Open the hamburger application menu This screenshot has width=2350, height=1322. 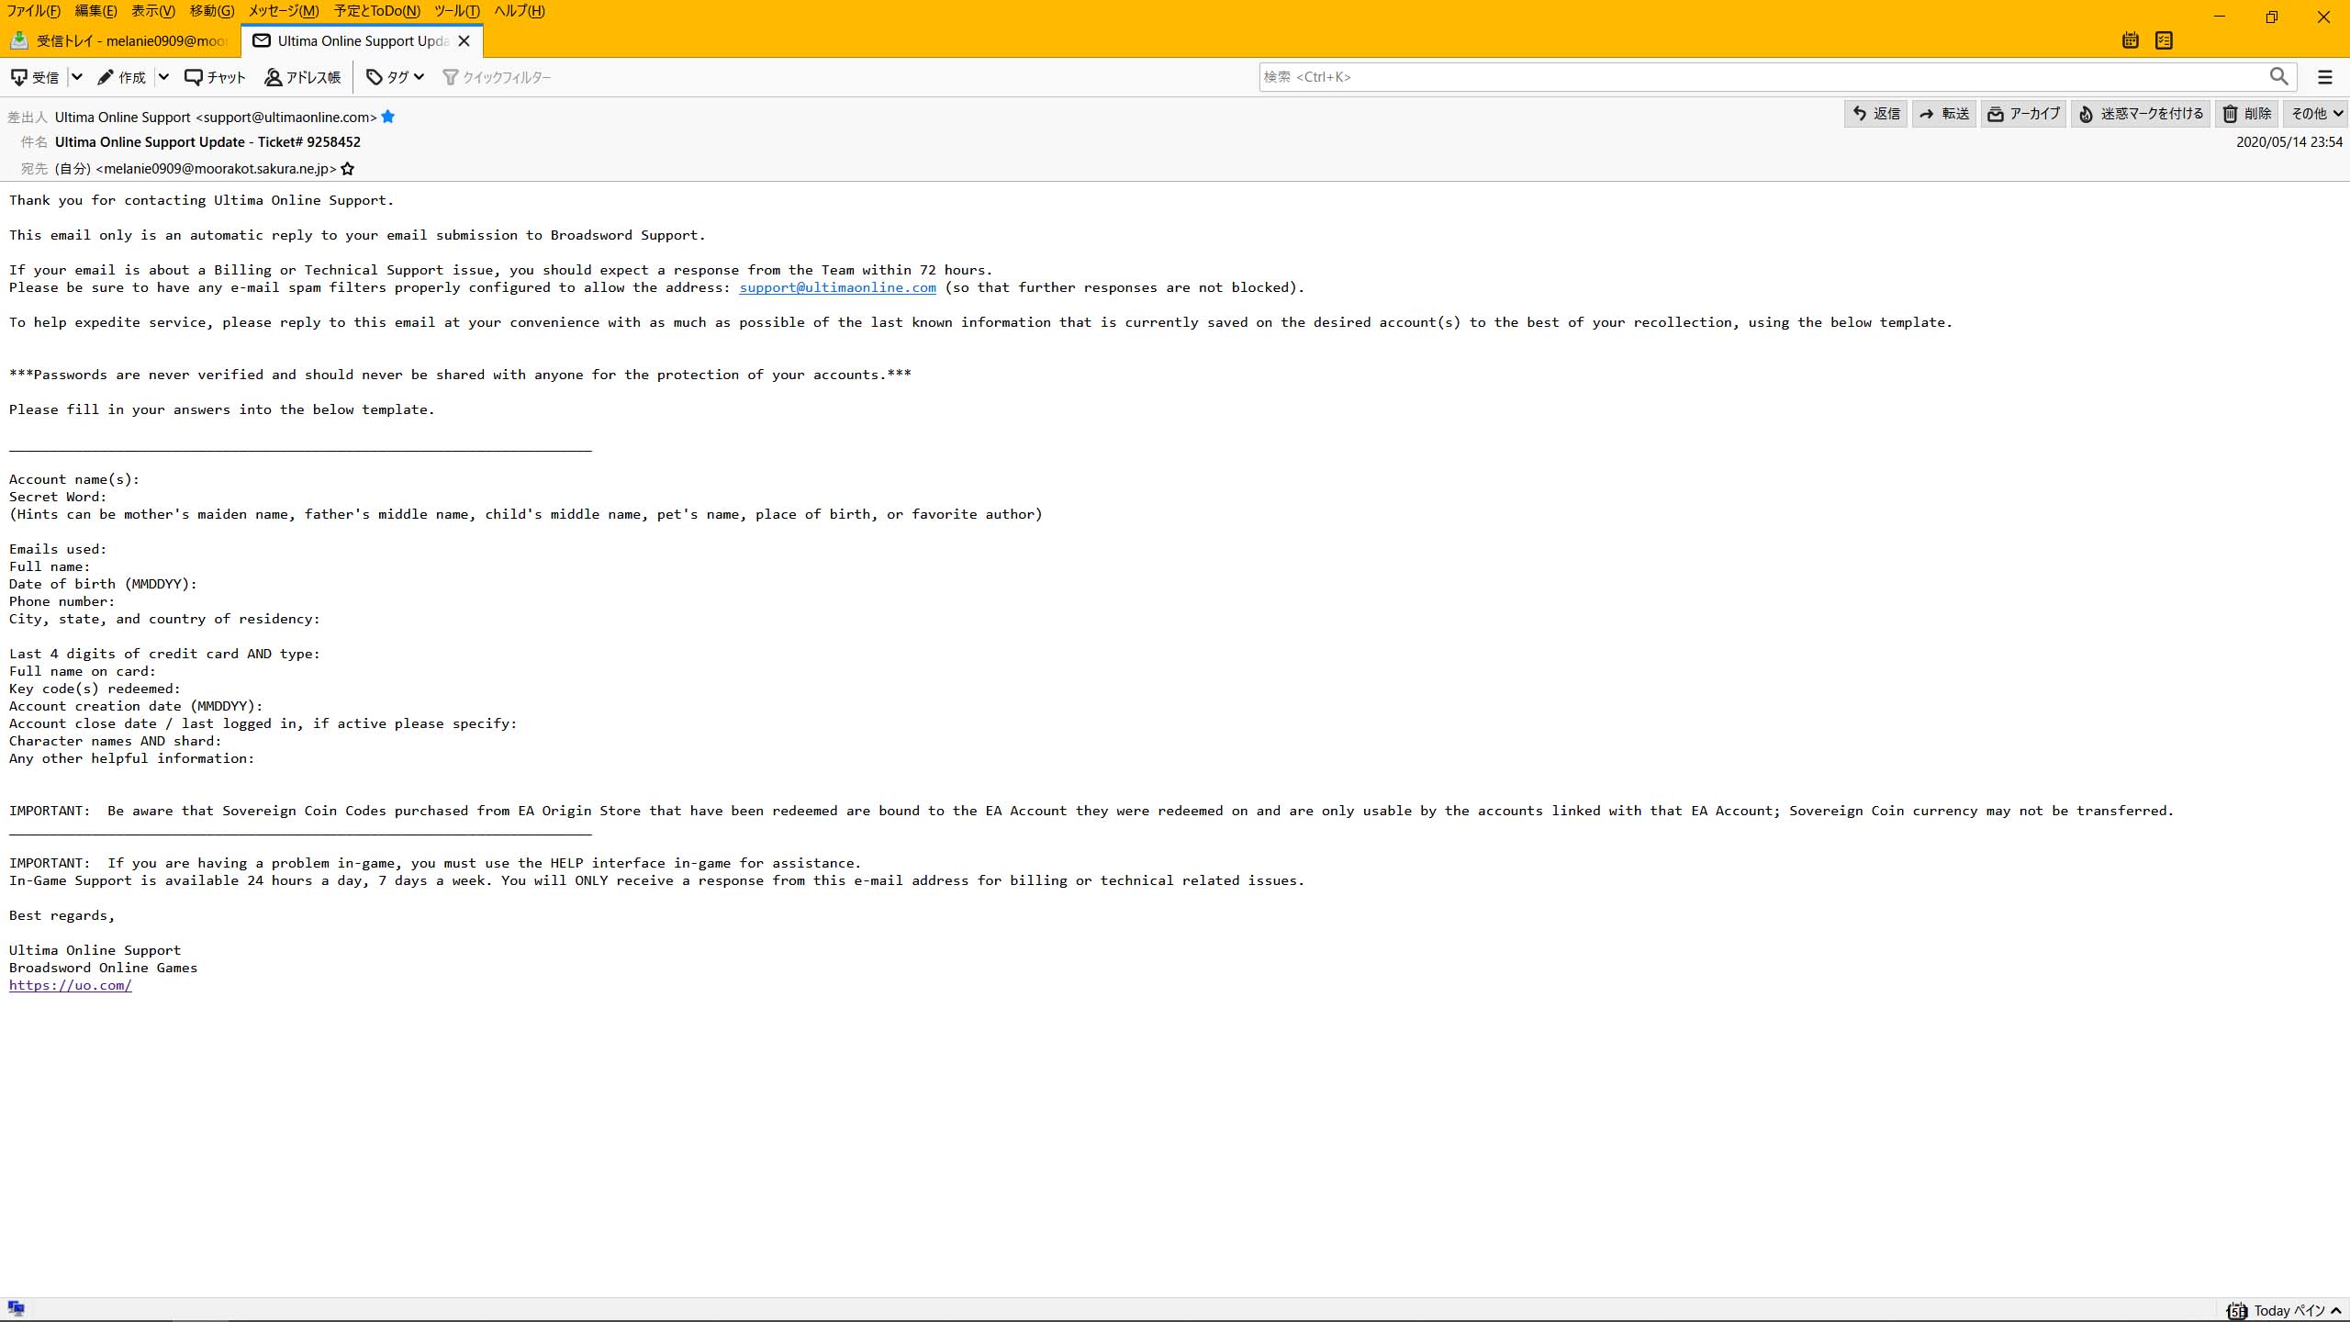[x=2325, y=77]
